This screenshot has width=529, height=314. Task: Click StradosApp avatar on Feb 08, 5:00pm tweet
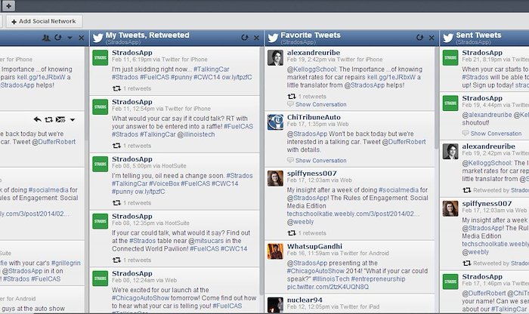coord(101,164)
